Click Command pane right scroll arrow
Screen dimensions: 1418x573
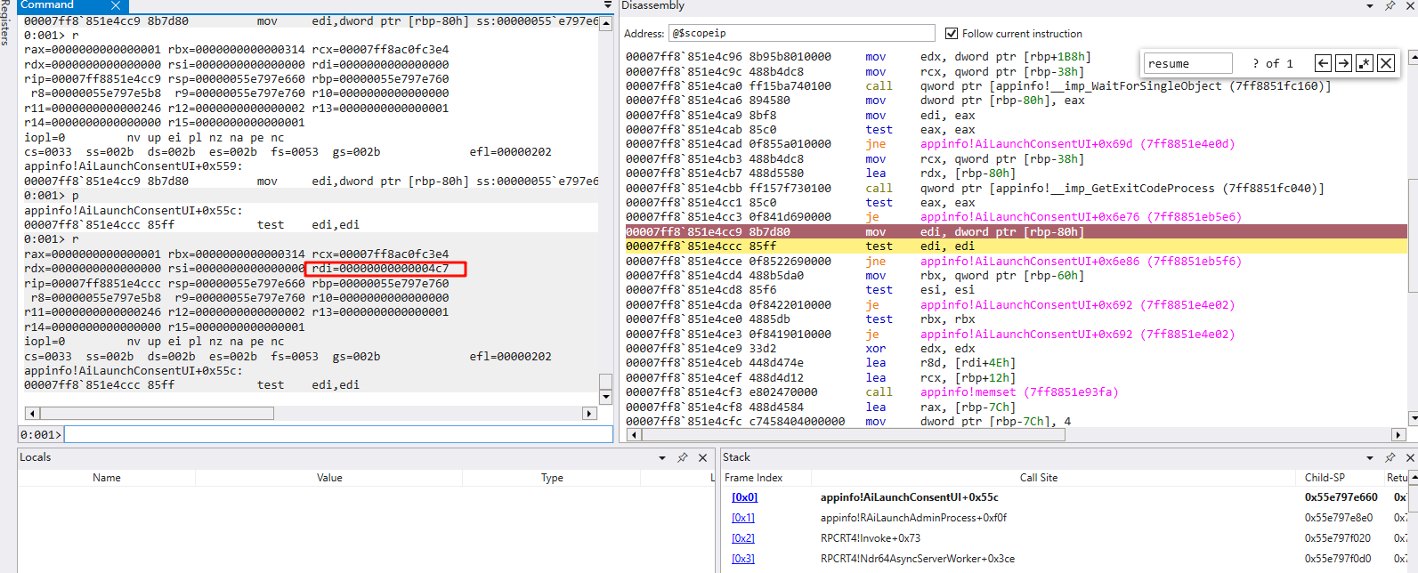tap(589, 414)
